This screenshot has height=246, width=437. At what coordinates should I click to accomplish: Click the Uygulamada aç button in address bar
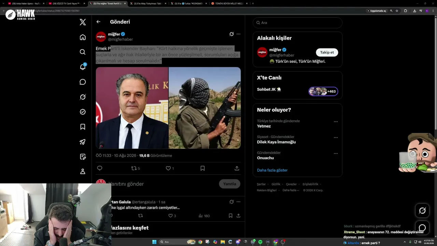pyautogui.click(x=377, y=11)
